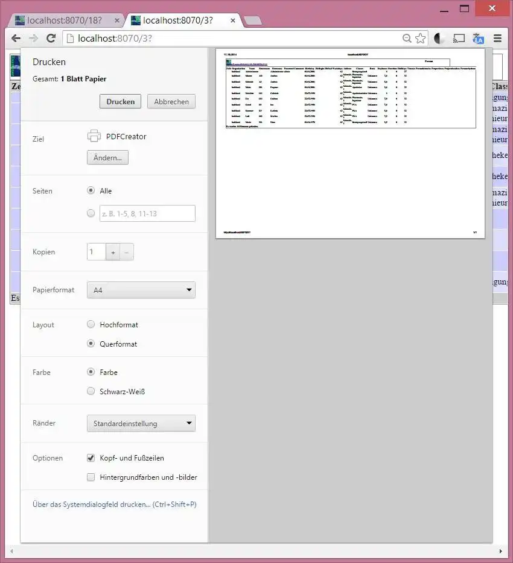Viewport: 513px width, 563px height.
Task: Expand the Ränder Standardeinstellung dropdown
Action: pos(141,423)
